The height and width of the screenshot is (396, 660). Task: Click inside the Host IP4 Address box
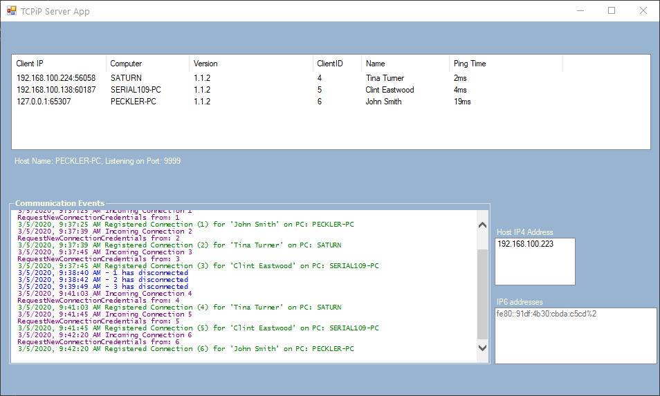click(535, 261)
